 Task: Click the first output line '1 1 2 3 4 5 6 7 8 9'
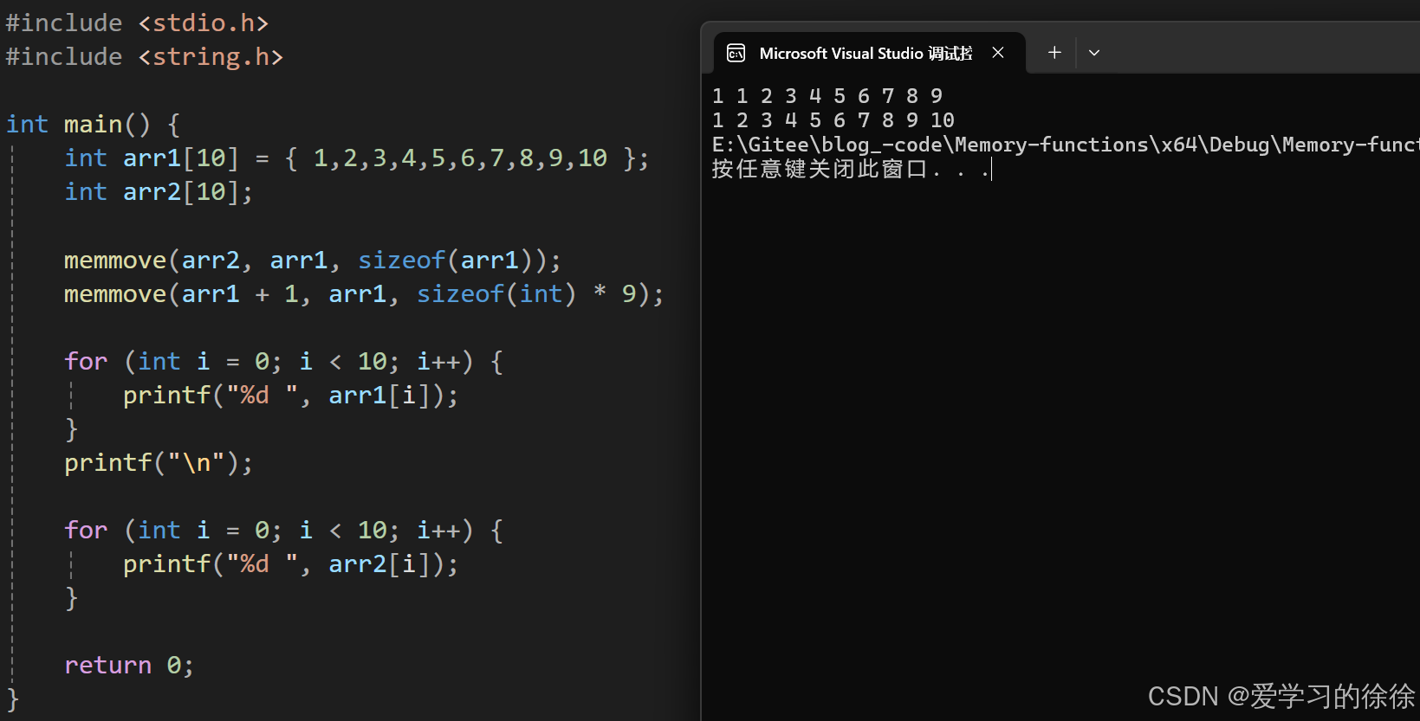click(x=827, y=96)
